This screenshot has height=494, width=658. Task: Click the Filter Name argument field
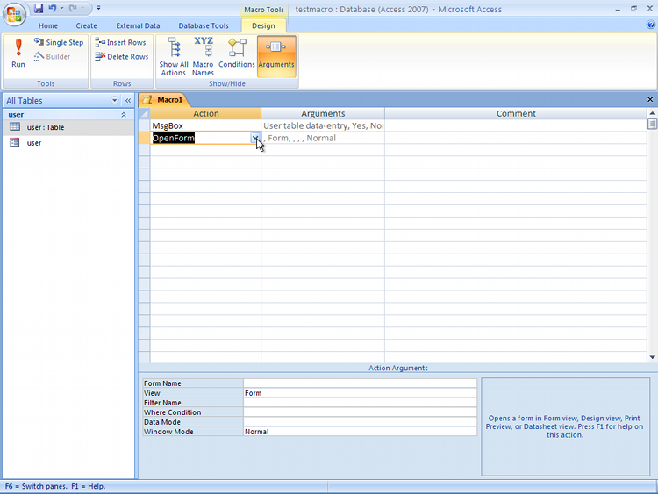pos(360,403)
